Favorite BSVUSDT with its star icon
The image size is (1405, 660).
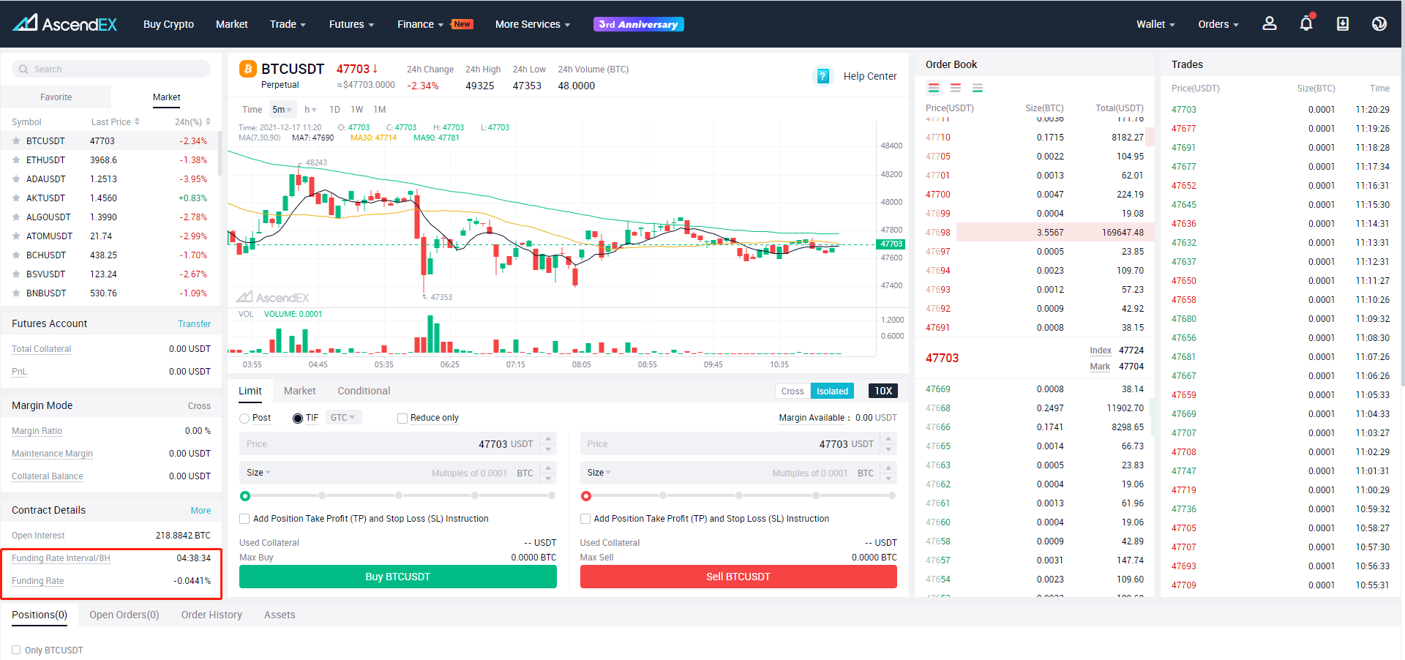click(16, 274)
